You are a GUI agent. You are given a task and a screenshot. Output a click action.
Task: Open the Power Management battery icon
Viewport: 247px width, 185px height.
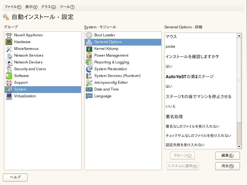pyautogui.click(x=89, y=55)
